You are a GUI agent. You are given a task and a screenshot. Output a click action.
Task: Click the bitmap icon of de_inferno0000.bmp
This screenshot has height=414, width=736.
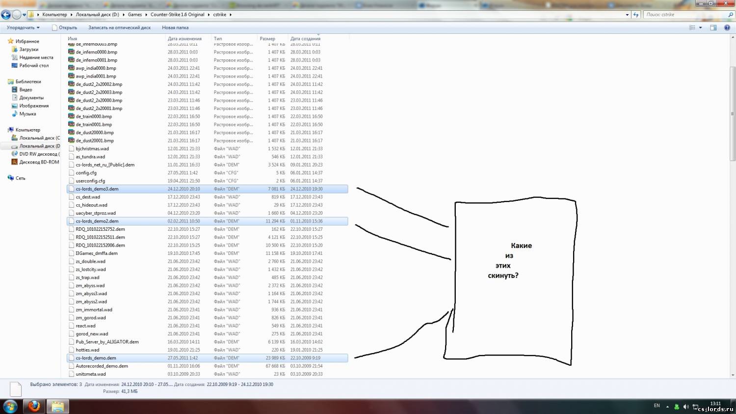click(x=71, y=52)
